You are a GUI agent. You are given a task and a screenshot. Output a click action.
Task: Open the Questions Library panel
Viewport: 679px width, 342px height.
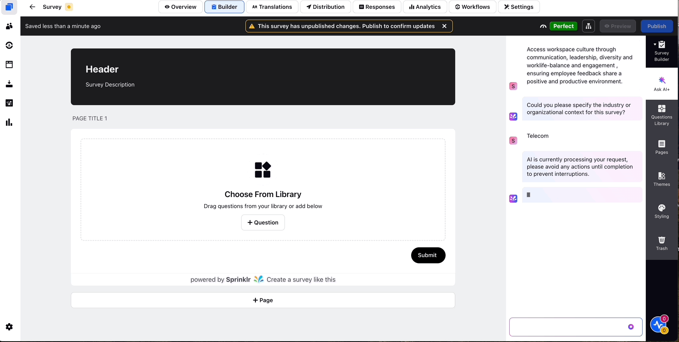tap(661, 115)
